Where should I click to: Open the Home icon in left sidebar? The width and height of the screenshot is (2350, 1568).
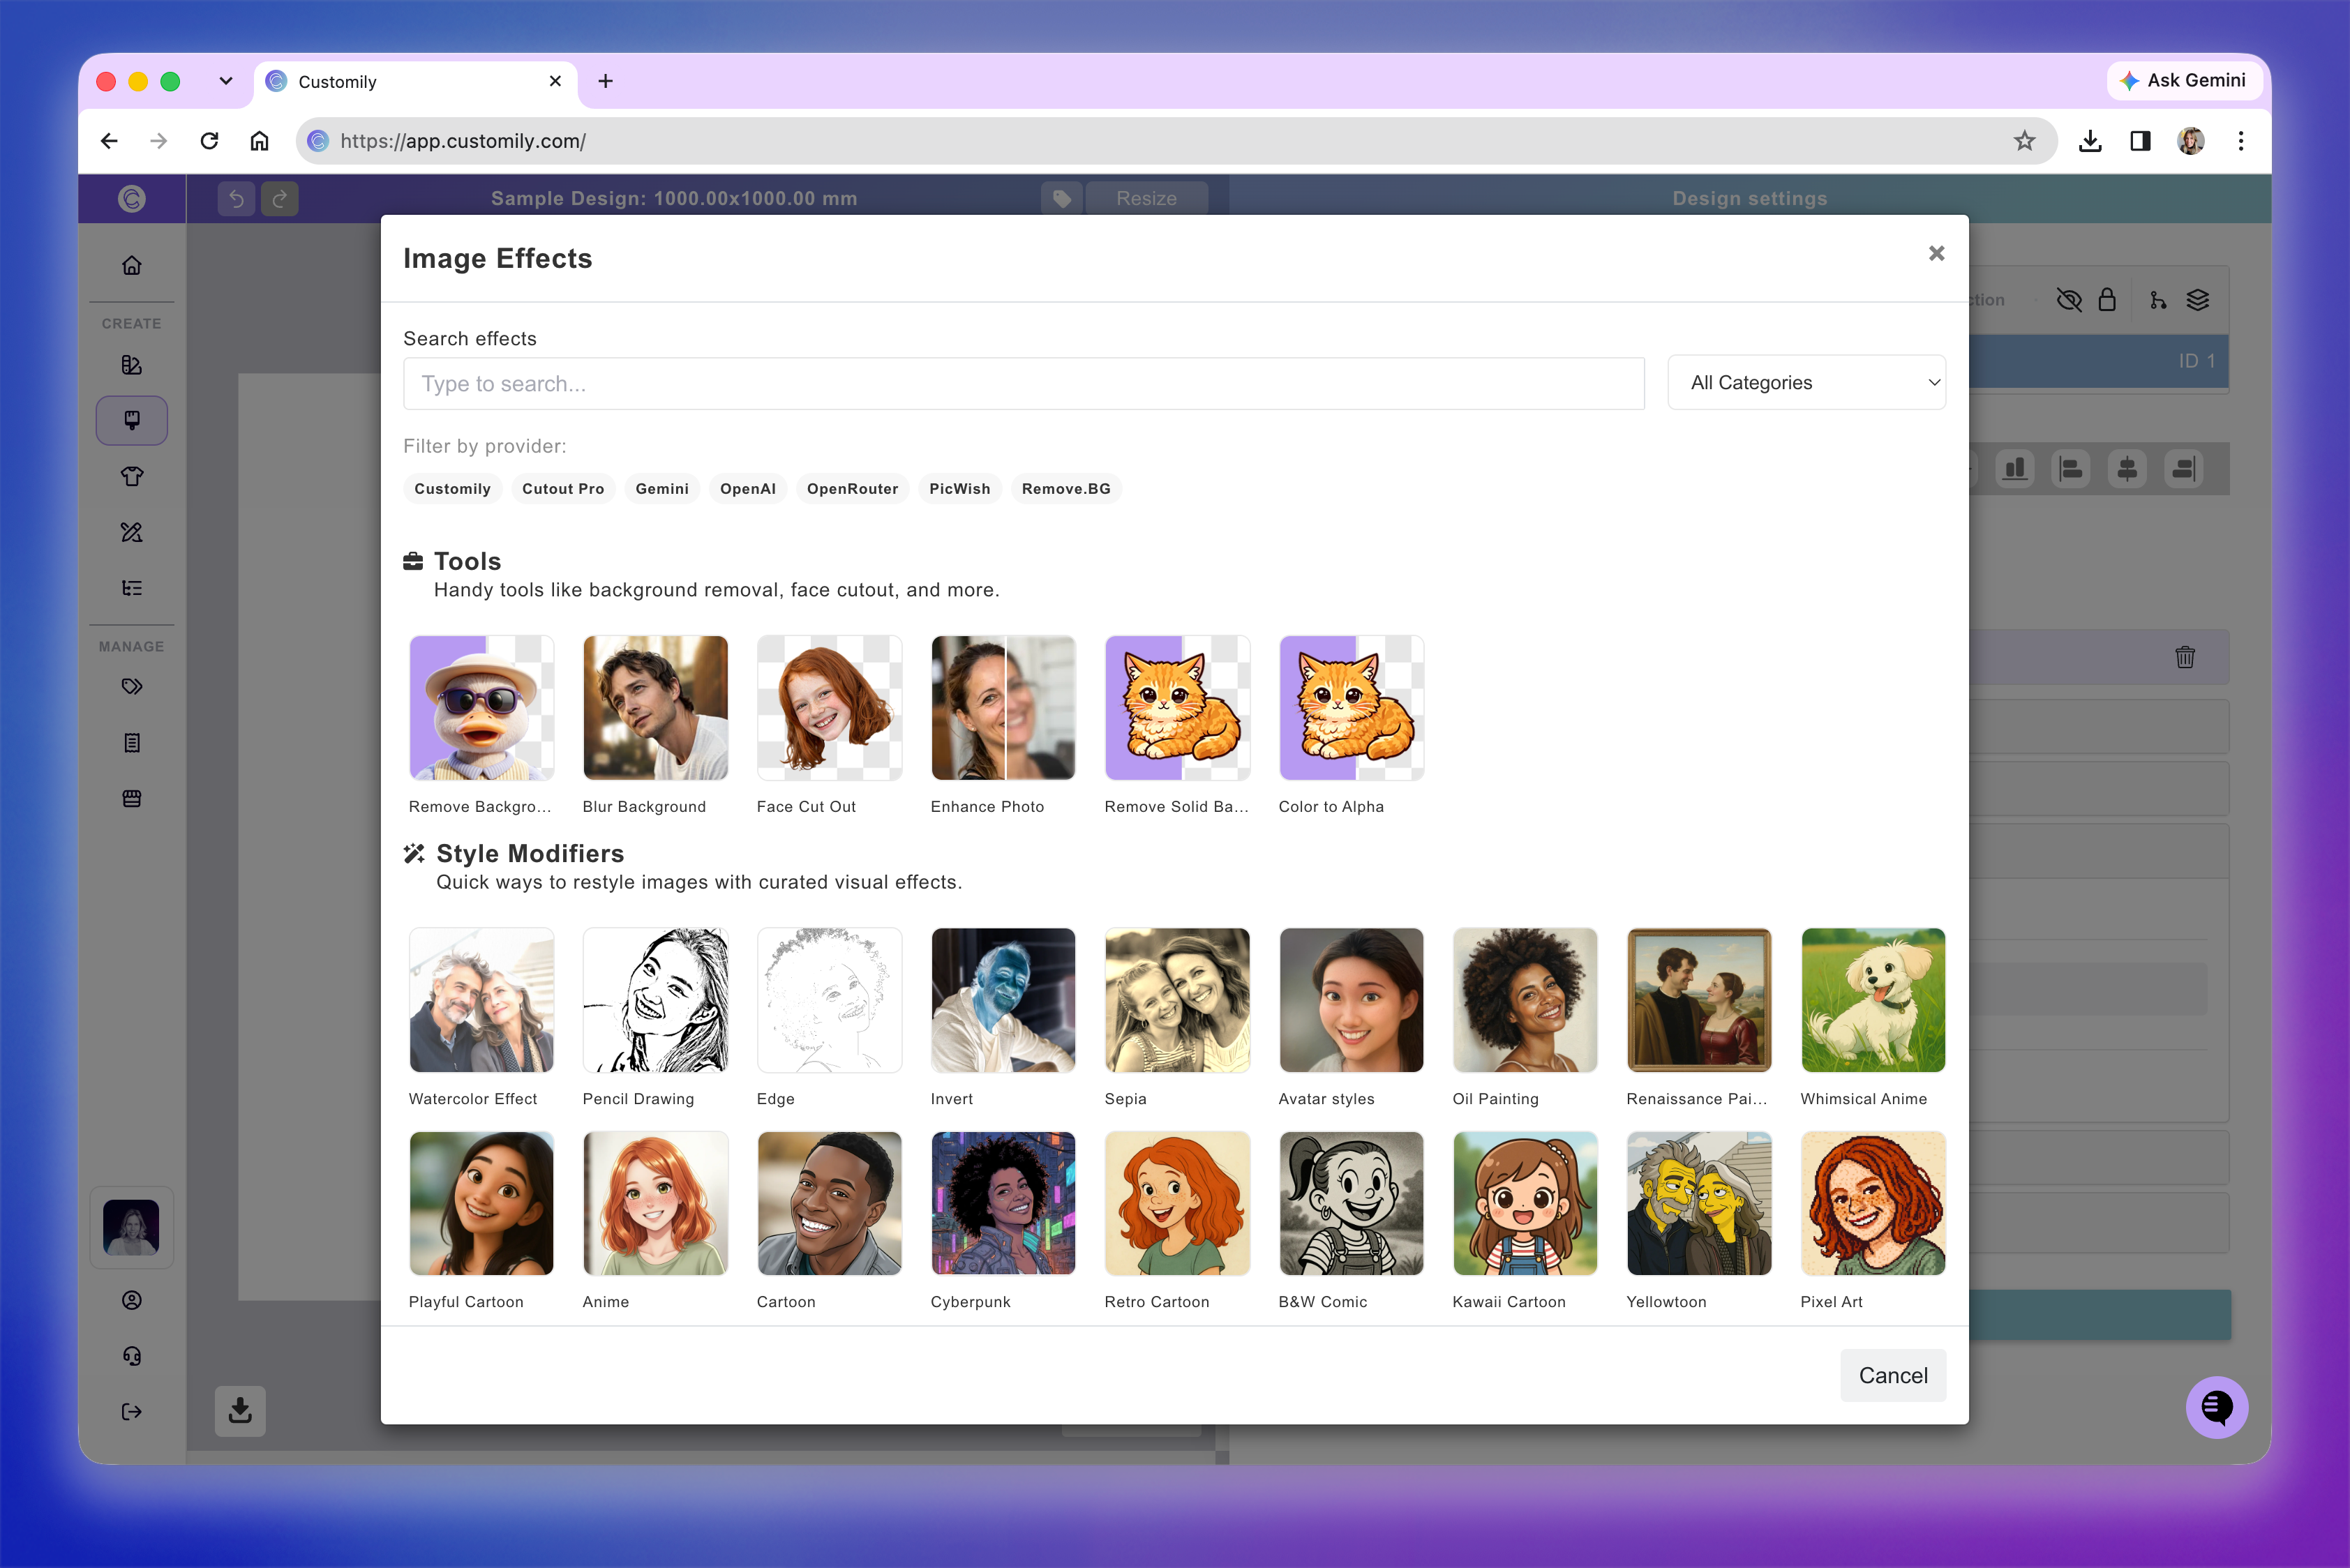131,265
